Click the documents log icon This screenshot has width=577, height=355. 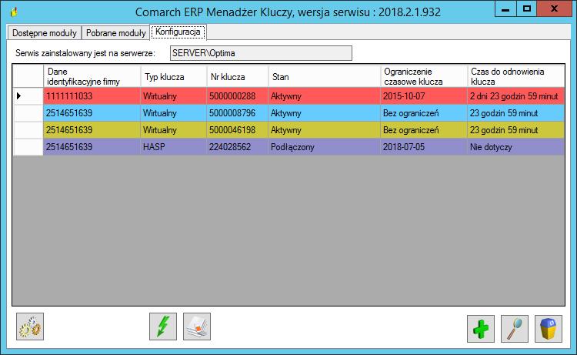coord(197,327)
